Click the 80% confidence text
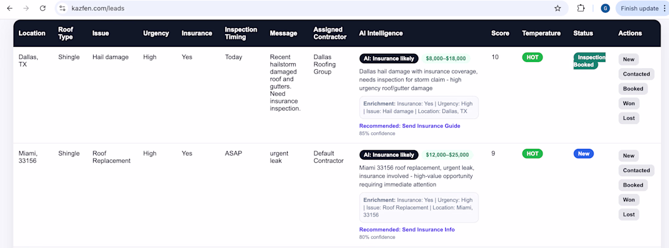Screen dimensions: 669x248 (377, 237)
